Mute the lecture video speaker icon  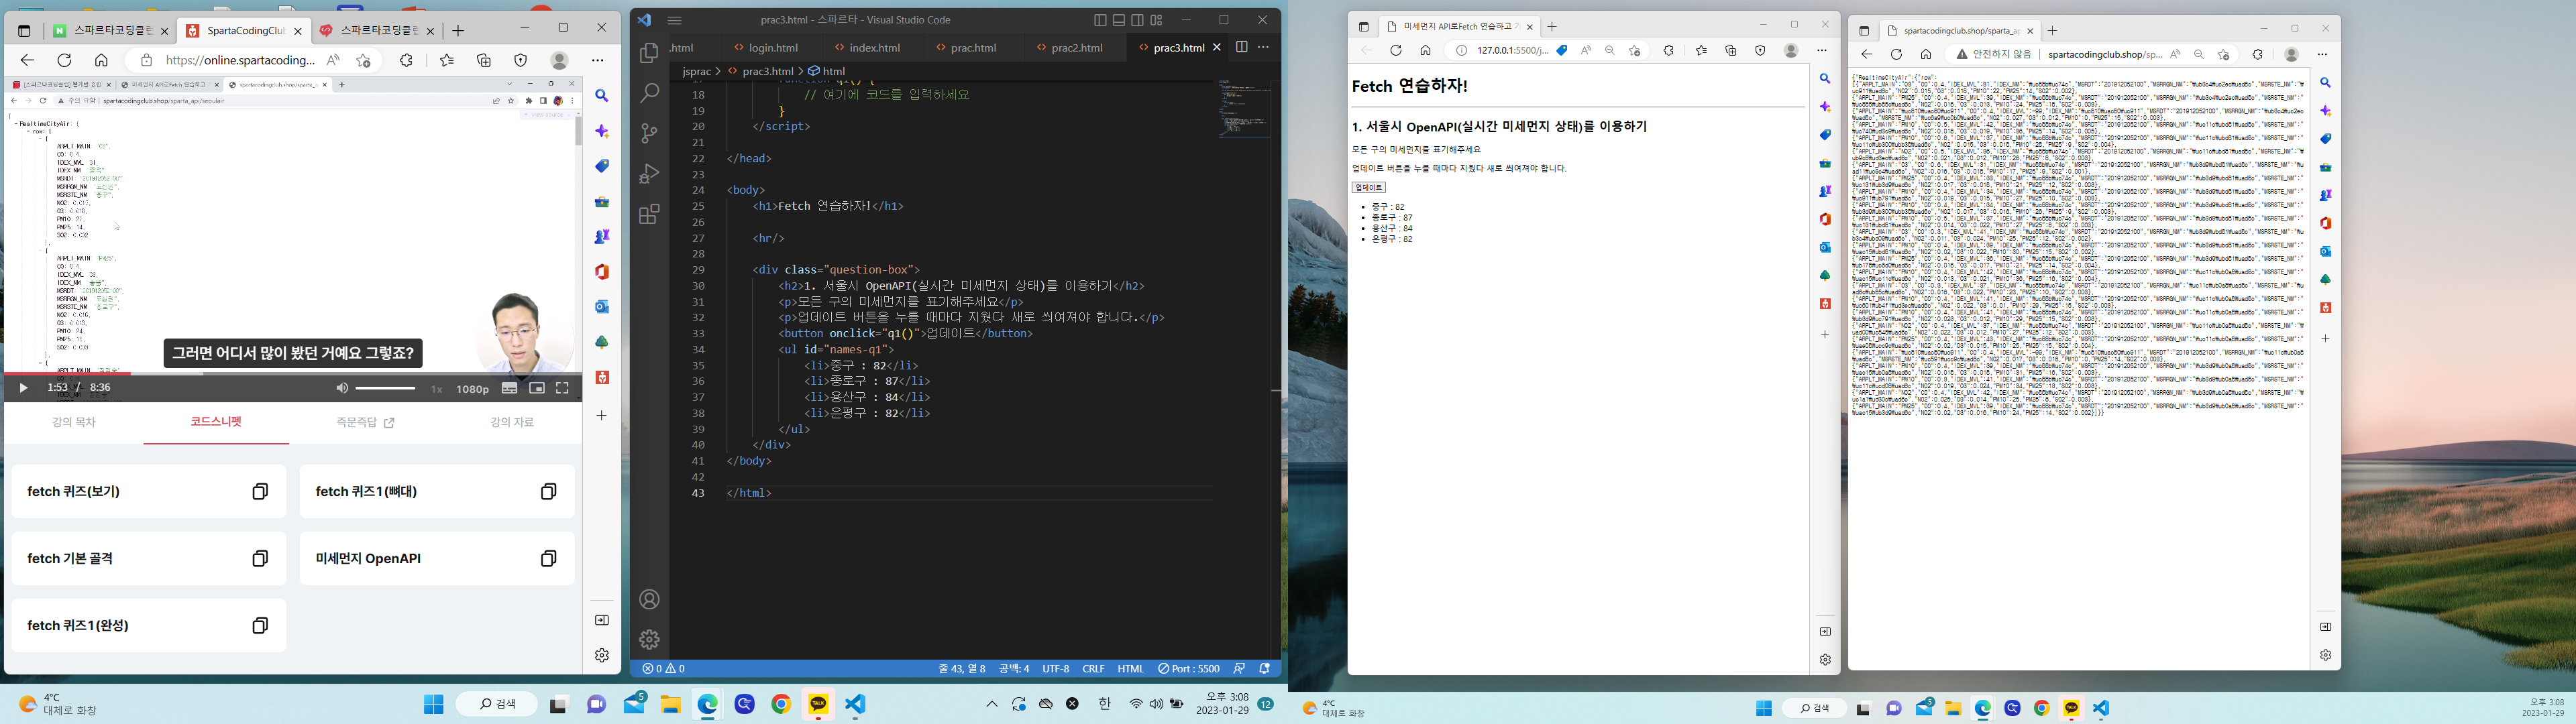point(342,388)
